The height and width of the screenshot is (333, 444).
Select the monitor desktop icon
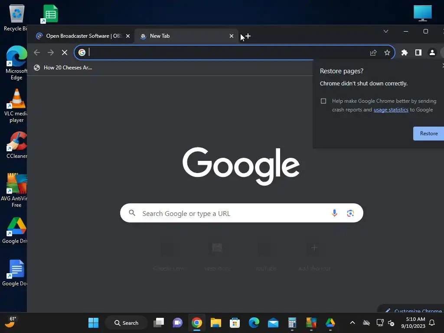(422, 13)
